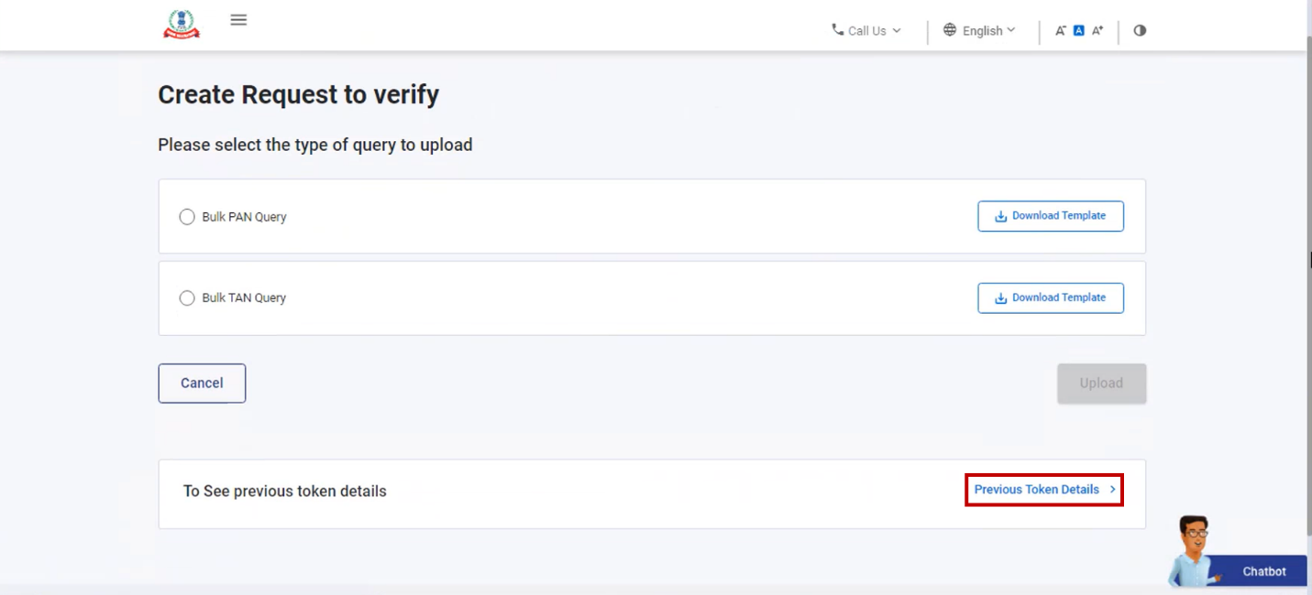Image resolution: width=1312 pixels, height=595 pixels.
Task: Click the Cancel button
Action: tap(202, 384)
